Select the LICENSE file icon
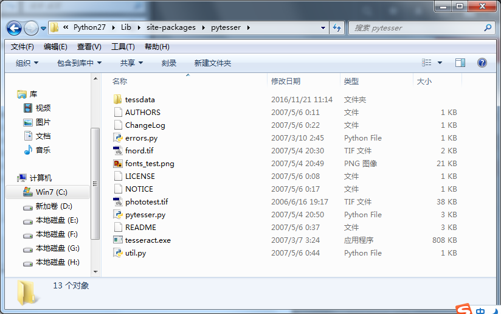The image size is (501, 314). point(118,176)
